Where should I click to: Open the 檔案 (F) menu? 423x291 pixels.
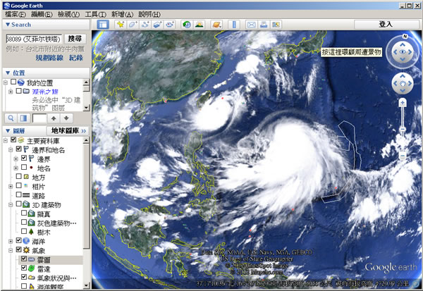(15, 14)
